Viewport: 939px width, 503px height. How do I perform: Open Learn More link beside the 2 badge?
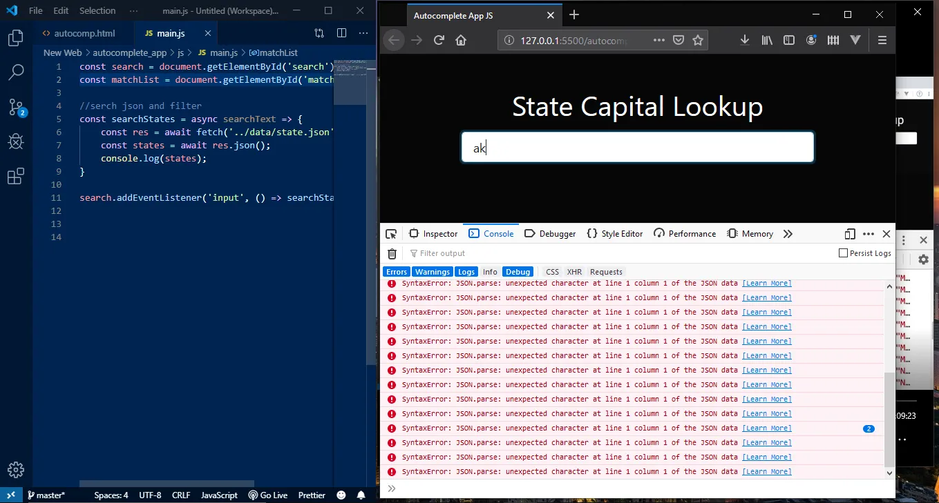[767, 428]
